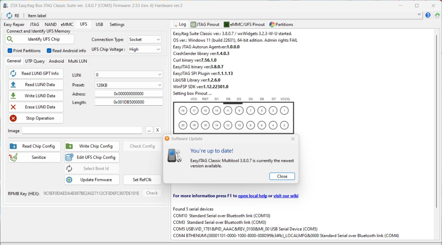
Task: Click the Set RefClk button
Action: pyautogui.click(x=142, y=180)
